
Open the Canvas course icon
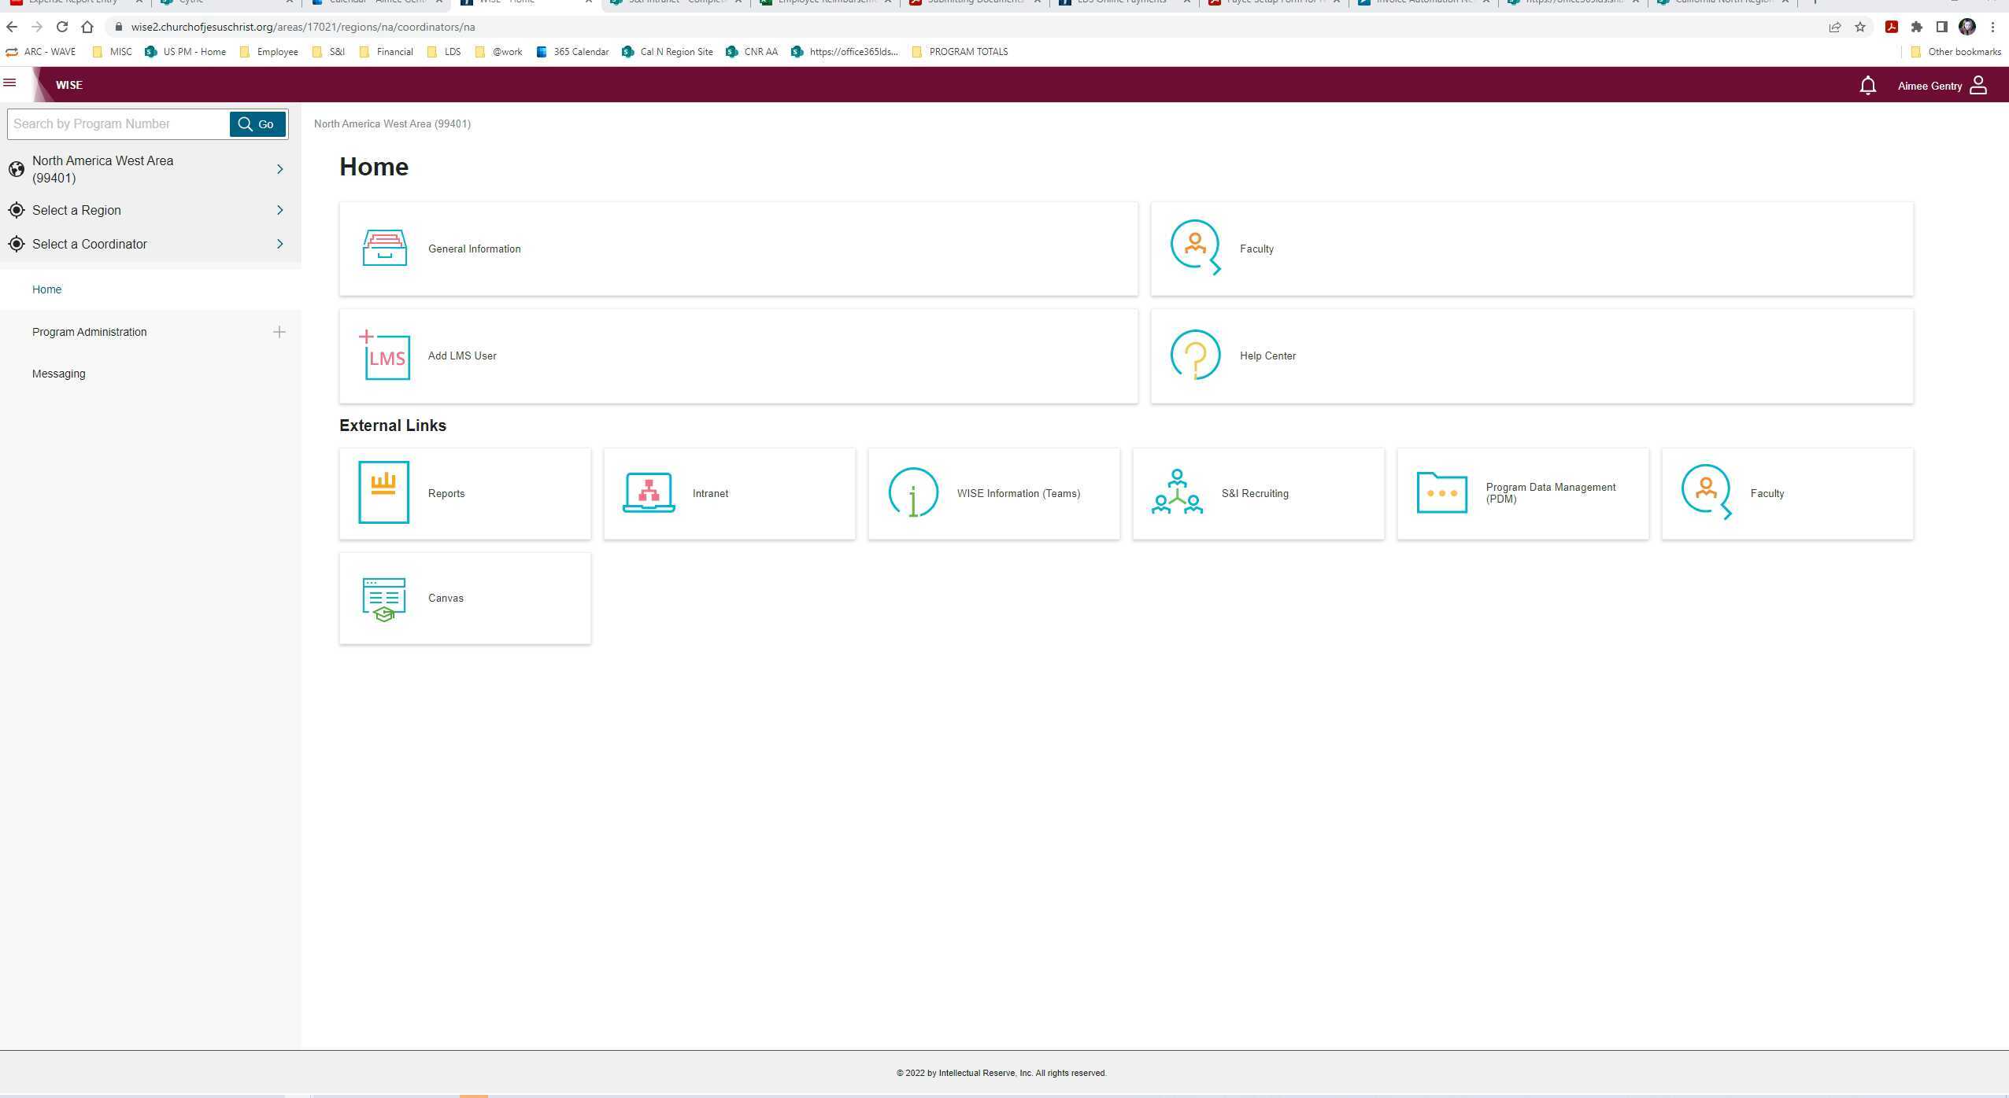383,599
